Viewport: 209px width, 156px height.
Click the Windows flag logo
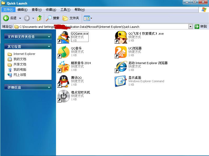click(204, 9)
